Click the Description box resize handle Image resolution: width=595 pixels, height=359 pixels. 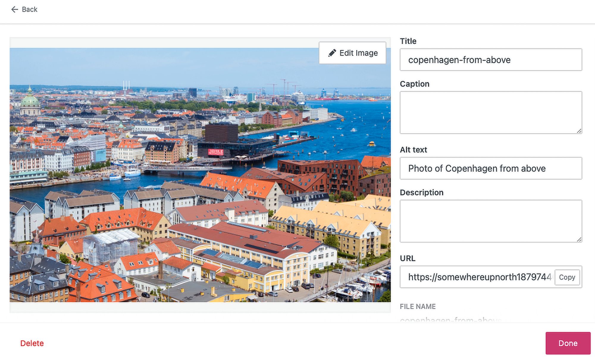pyautogui.click(x=579, y=239)
